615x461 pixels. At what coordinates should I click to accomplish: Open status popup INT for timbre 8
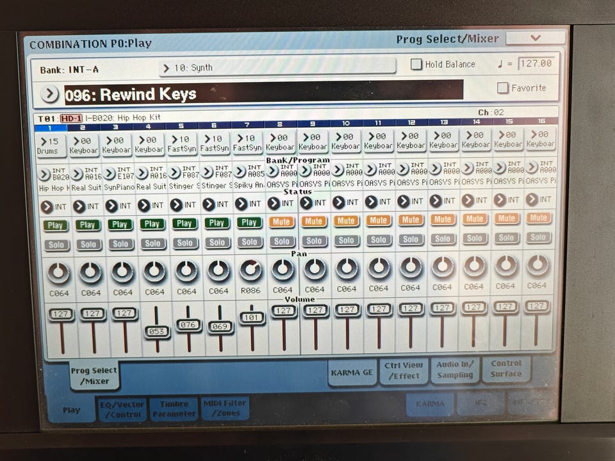(x=274, y=203)
